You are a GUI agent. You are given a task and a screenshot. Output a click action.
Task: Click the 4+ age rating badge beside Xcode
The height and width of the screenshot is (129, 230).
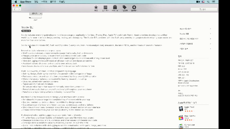(32, 27)
